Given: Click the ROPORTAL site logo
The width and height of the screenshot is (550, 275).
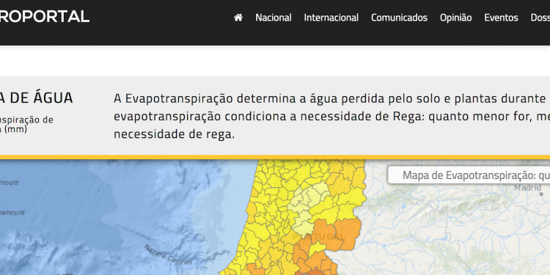Looking at the screenshot, I should pyautogui.click(x=45, y=16).
